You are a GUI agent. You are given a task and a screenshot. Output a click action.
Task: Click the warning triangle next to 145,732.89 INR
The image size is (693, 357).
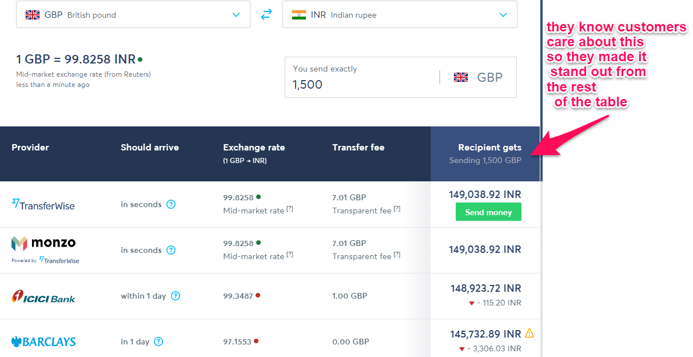click(x=529, y=333)
